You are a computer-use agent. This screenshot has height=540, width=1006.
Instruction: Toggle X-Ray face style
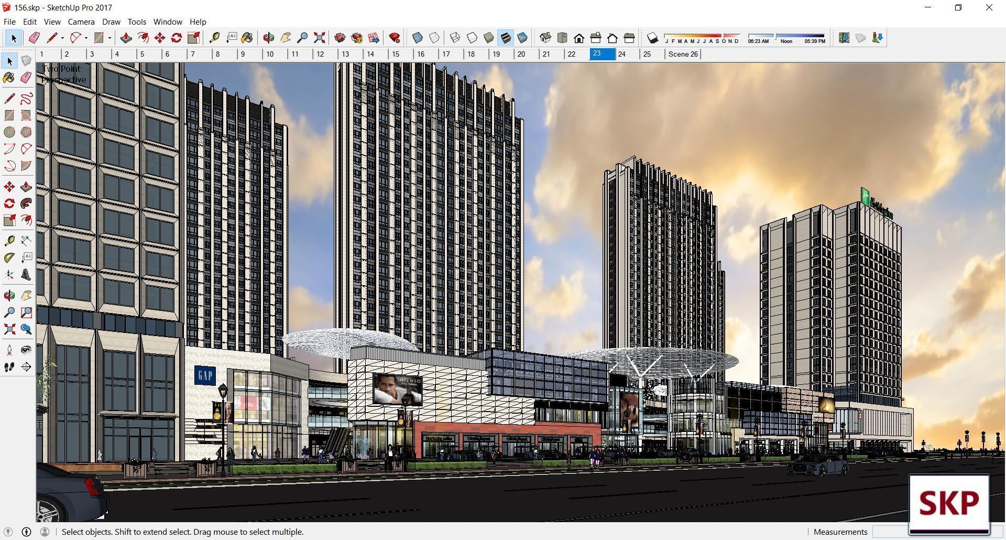(x=418, y=38)
